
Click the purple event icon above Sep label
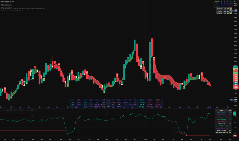click(x=217, y=107)
